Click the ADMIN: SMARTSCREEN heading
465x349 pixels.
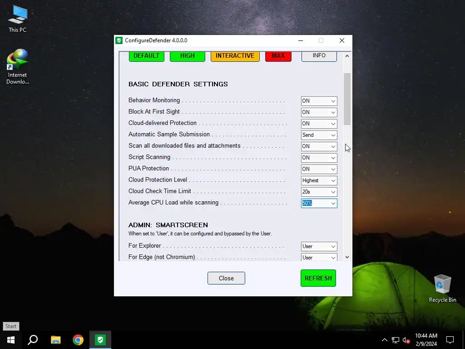(x=168, y=225)
